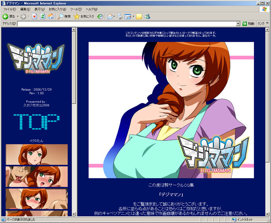Image resolution: width=271 pixels, height=223 pixels.
Task: Close the Internet Explorer window
Action: 267,3
